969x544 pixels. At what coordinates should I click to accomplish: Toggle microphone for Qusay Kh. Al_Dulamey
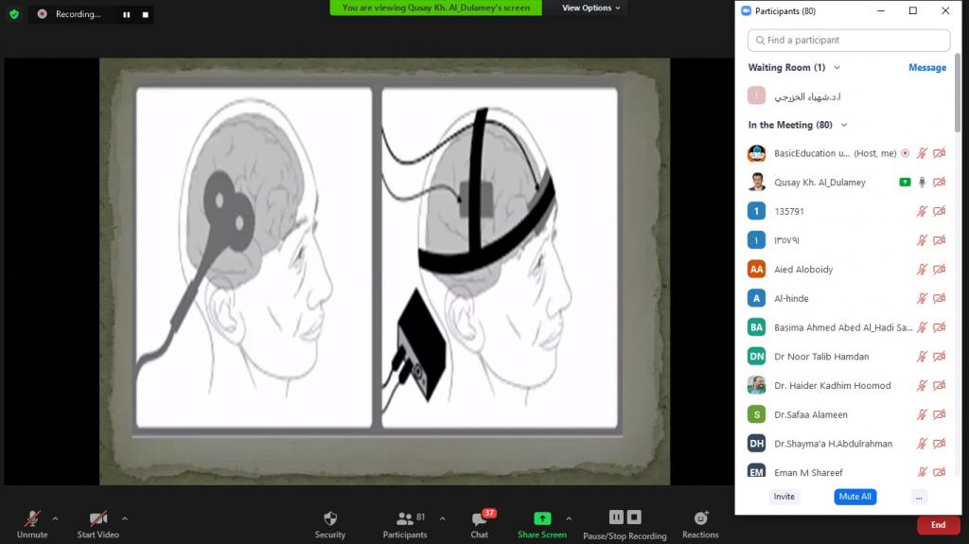coord(922,182)
